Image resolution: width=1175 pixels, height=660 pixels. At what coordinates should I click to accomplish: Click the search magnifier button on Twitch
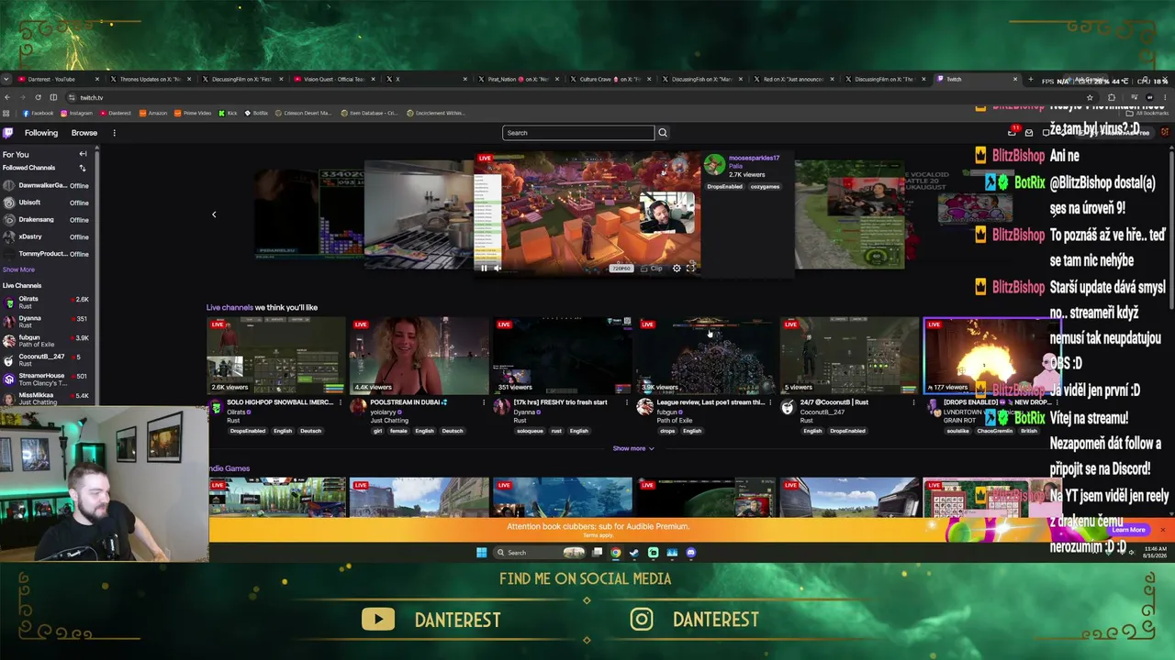pos(663,133)
